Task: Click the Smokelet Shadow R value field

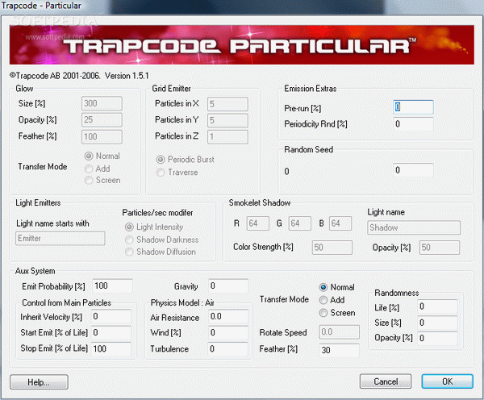Action: click(x=258, y=223)
